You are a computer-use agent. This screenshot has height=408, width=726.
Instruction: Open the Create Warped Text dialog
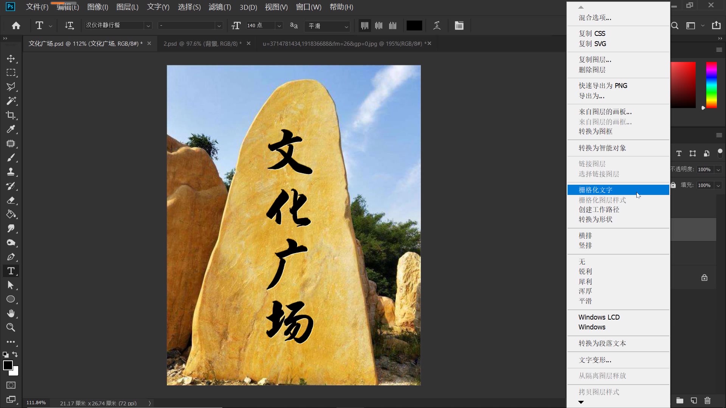click(x=437, y=25)
